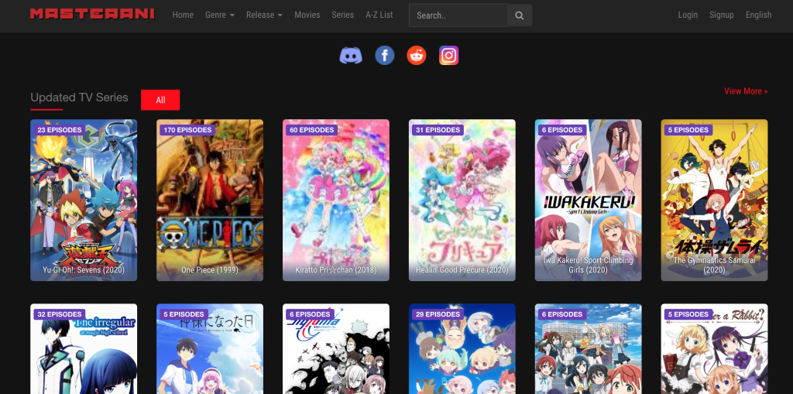The width and height of the screenshot is (793, 394).
Task: Click the 60 EPISODES badge
Action: pyautogui.click(x=311, y=130)
